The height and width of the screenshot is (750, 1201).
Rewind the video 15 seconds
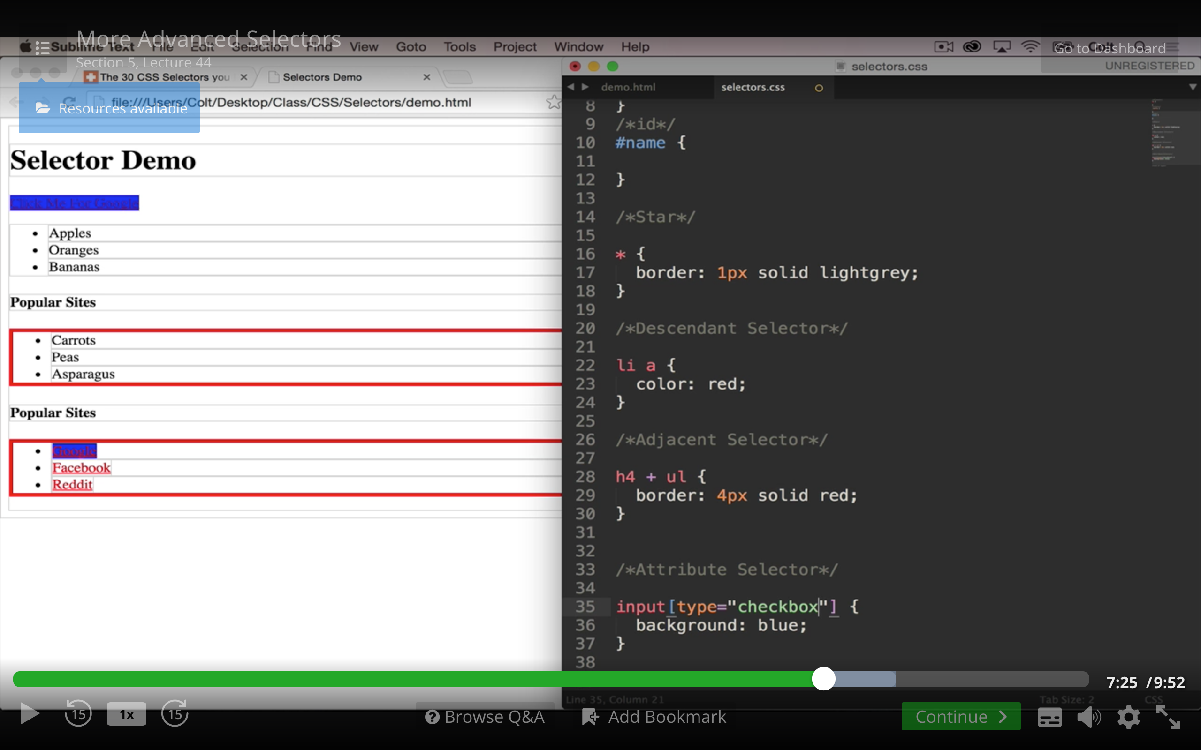pos(78,714)
